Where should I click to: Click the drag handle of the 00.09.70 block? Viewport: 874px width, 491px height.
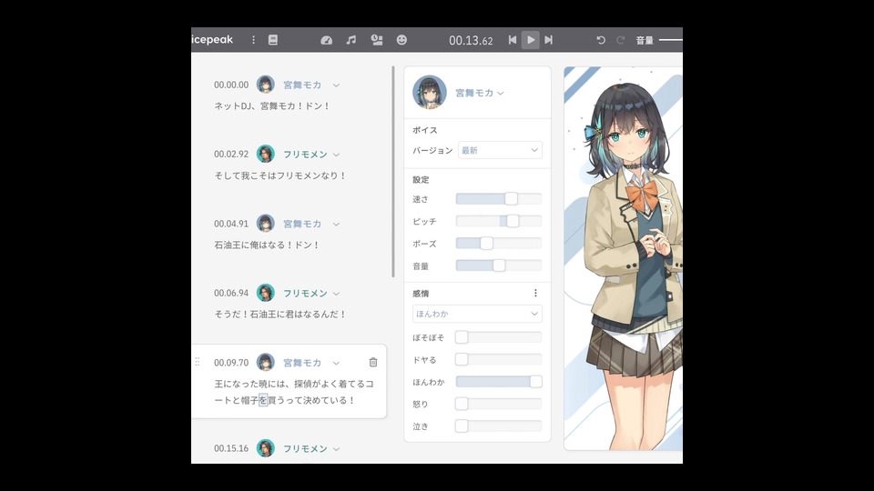tap(198, 362)
